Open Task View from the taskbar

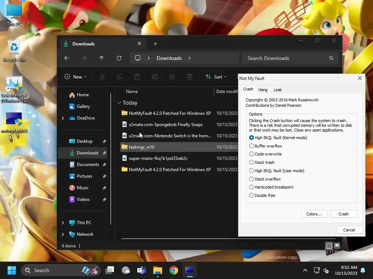110,270
